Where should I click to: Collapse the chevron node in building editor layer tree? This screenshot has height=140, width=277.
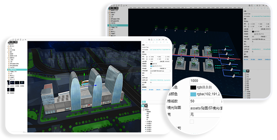click(142, 110)
